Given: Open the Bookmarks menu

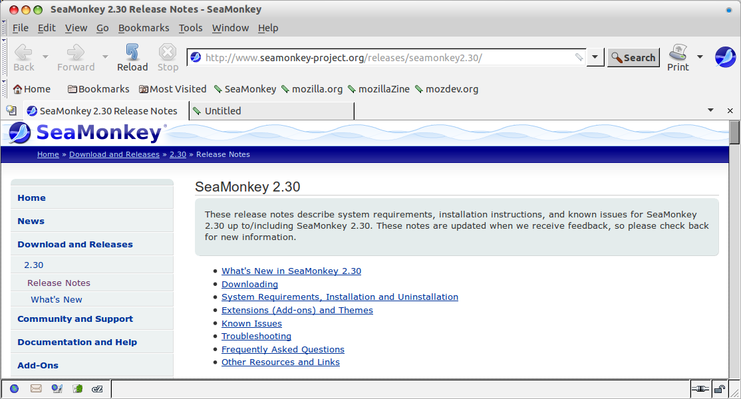Looking at the screenshot, I should pos(144,28).
